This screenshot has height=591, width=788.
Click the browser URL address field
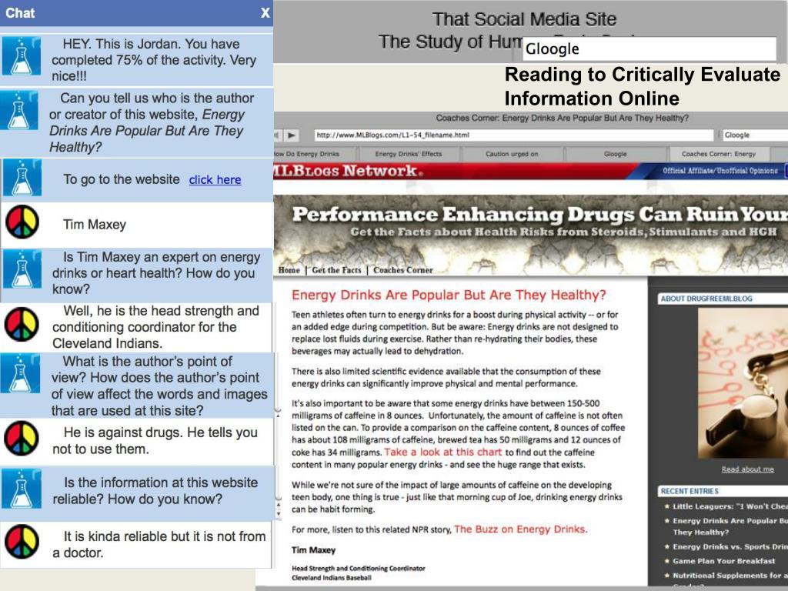click(x=513, y=135)
